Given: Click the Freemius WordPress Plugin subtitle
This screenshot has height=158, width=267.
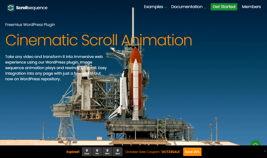Looking at the screenshot, I should pyautogui.click(x=30, y=25).
